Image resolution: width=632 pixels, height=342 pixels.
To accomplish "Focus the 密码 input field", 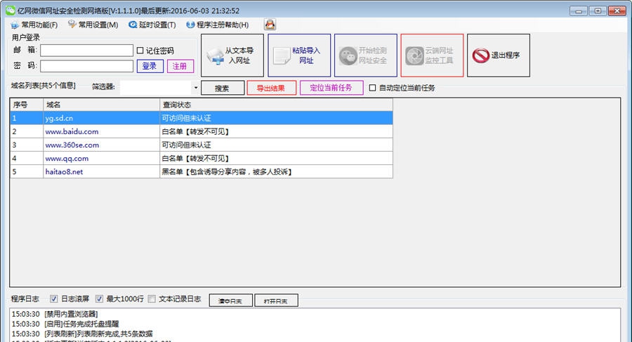I will (x=86, y=66).
